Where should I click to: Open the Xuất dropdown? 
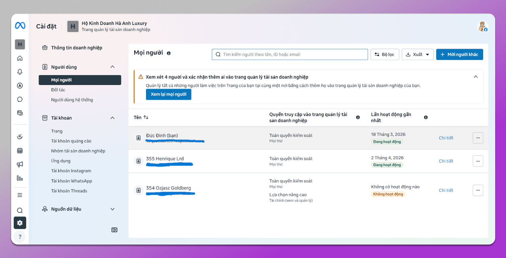417,54
